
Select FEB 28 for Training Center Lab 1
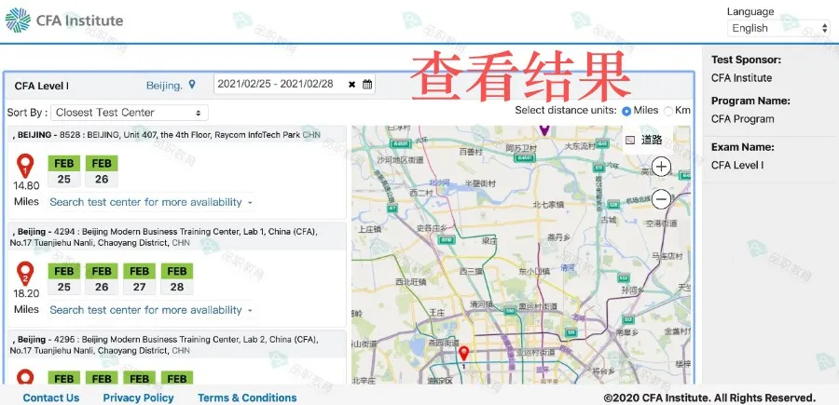[177, 279]
